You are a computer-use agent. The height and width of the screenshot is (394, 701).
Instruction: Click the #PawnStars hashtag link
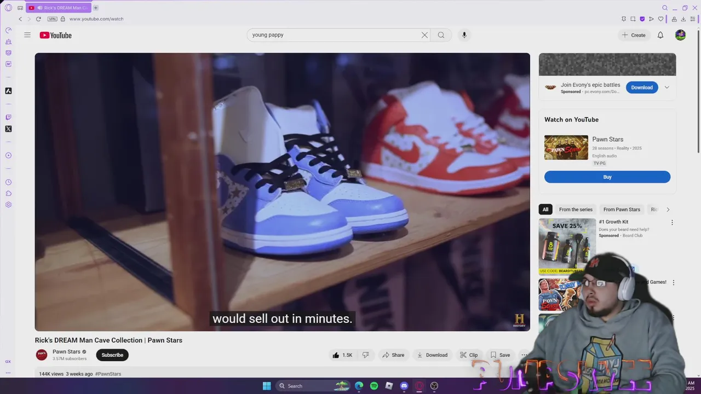(x=108, y=374)
